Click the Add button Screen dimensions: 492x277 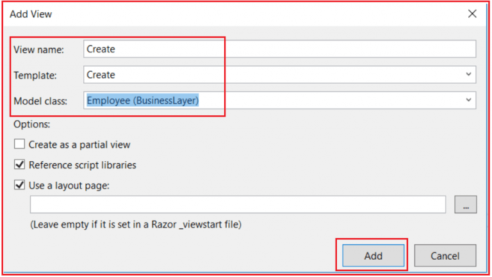click(x=373, y=256)
